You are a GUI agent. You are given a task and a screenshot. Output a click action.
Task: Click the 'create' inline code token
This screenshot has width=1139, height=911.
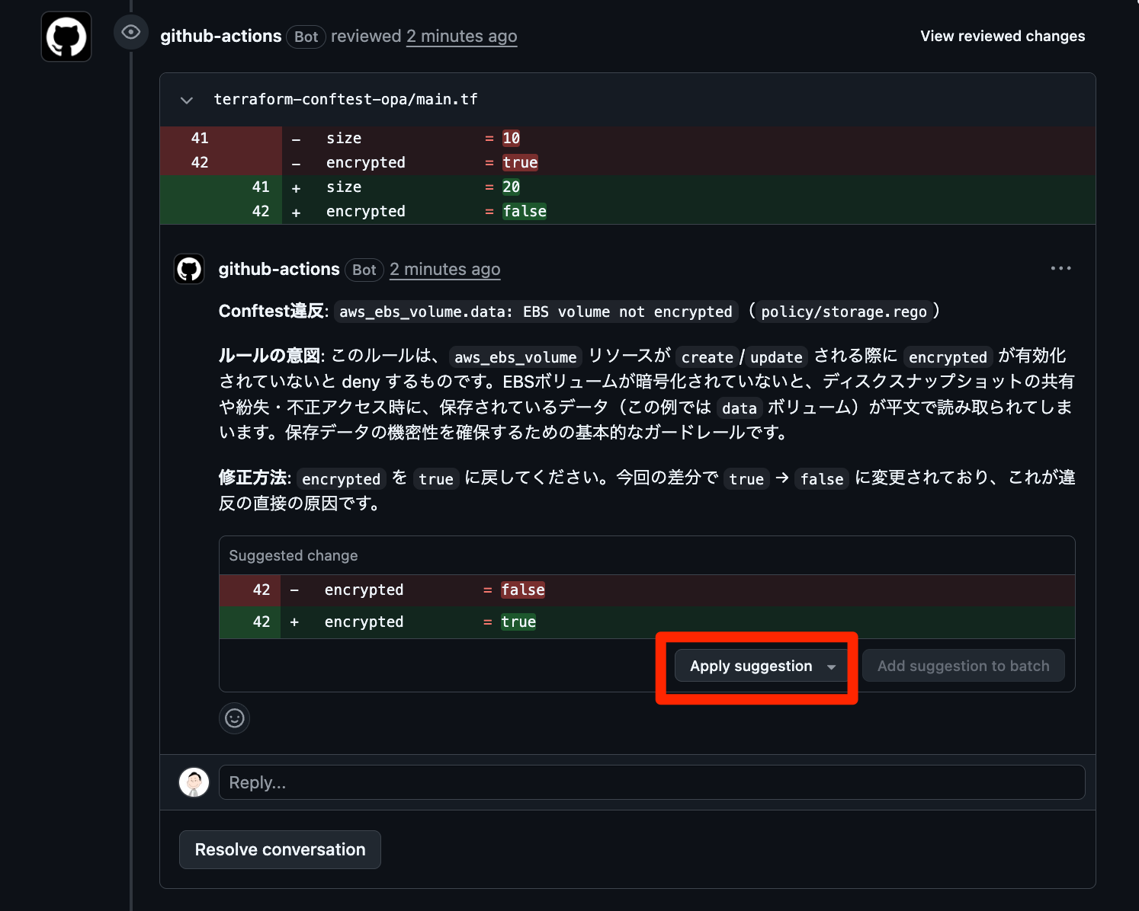tap(707, 357)
